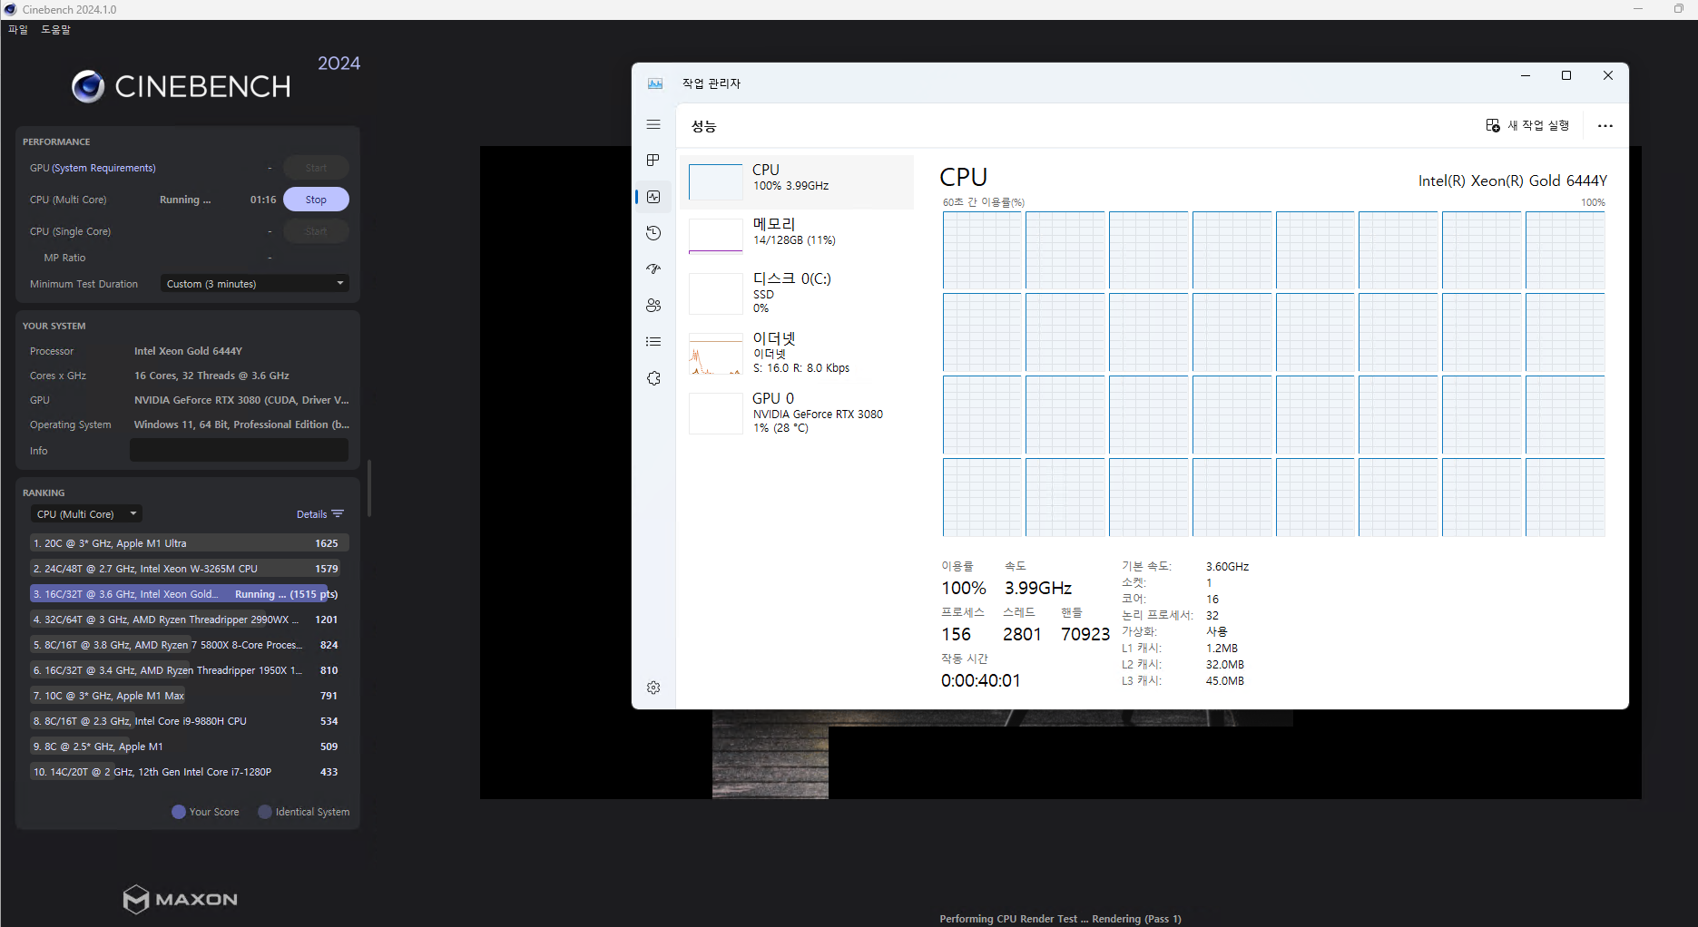
Task: Select the CPU performance graph thumbnail
Action: [716, 182]
